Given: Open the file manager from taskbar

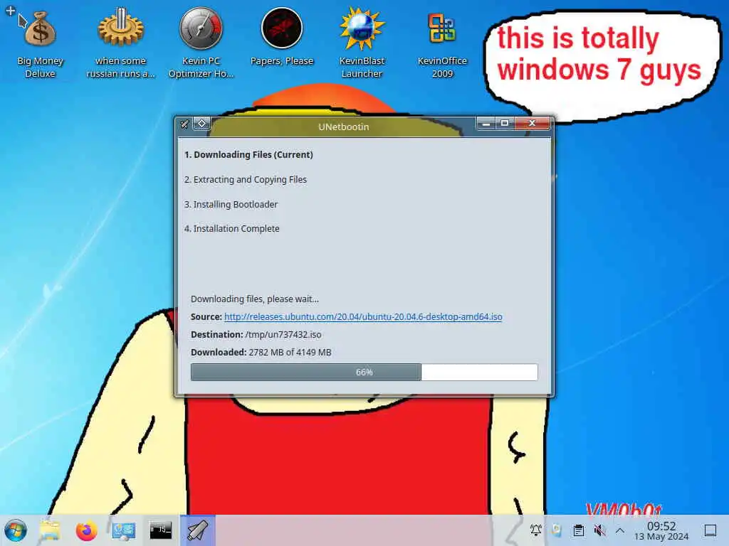Looking at the screenshot, I should (50, 530).
